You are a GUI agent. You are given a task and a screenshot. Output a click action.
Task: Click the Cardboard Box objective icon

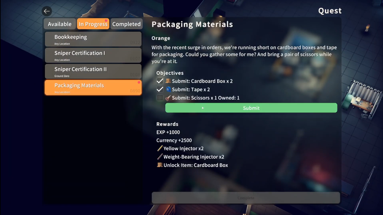coord(168,81)
